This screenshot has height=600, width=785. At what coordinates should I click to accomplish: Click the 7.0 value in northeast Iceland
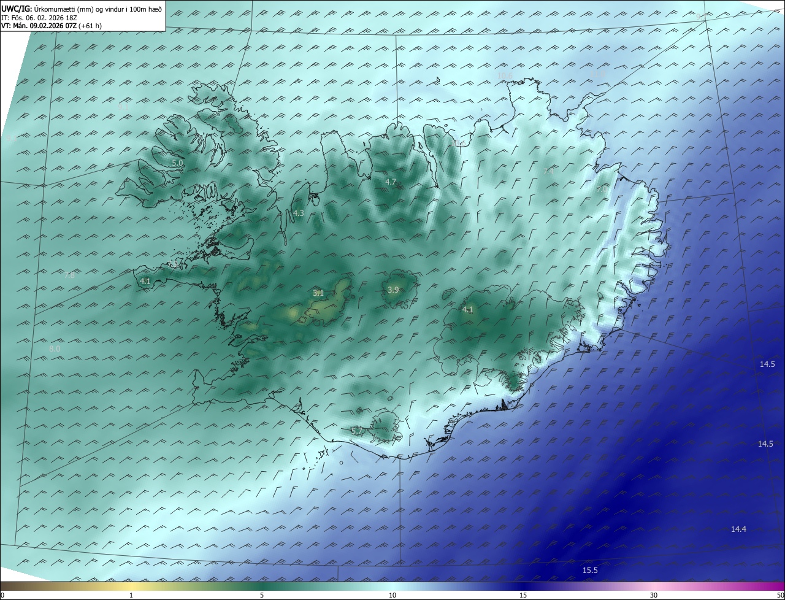pos(602,190)
